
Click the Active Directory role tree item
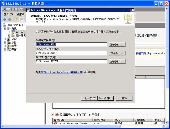19,32
